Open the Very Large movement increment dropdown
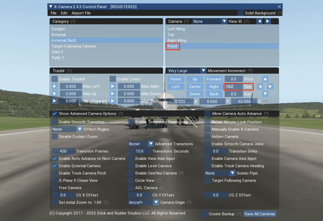 [203, 71]
